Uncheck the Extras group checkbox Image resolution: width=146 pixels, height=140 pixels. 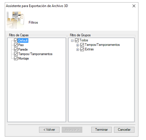82,49
